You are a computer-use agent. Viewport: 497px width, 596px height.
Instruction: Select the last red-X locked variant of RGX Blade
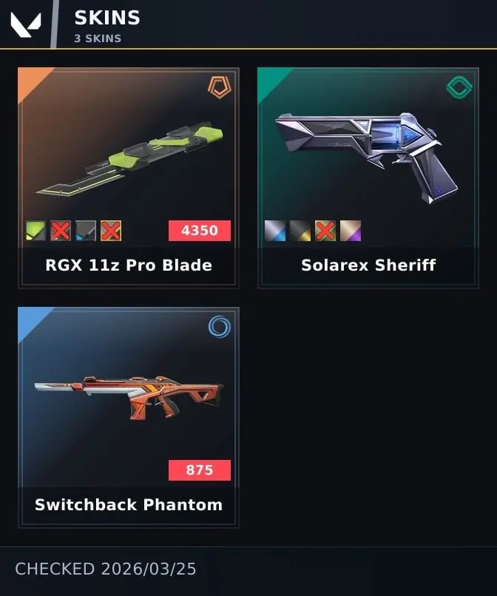click(x=111, y=231)
